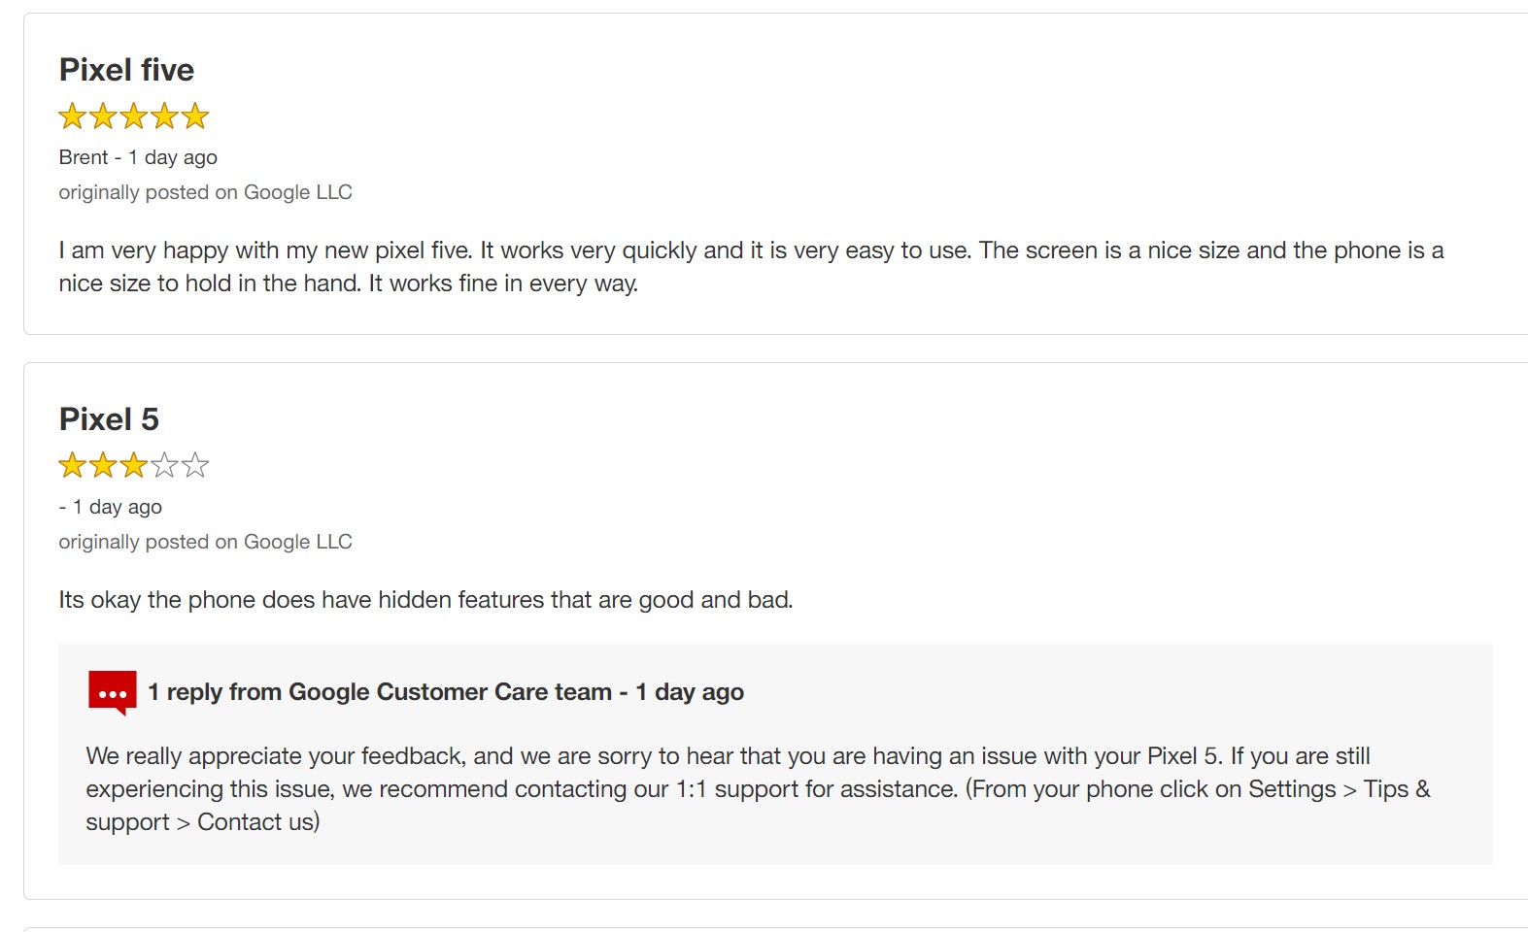Click first star of Pixel five rating
The height and width of the screenshot is (932, 1528).
click(x=73, y=116)
